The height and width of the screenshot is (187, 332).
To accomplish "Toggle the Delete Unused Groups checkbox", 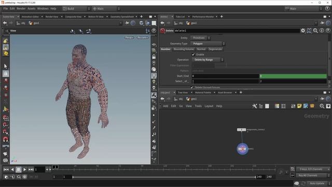I will click(x=192, y=87).
